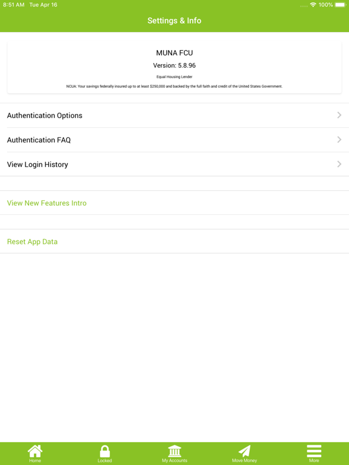Expand Authentication FAQ chevron arrow

click(x=339, y=140)
